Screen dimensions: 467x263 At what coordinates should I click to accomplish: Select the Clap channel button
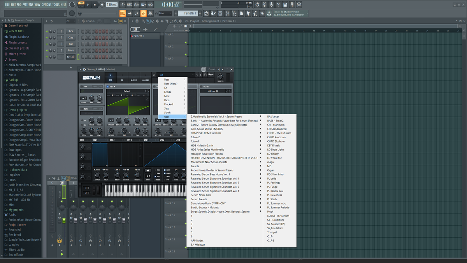pyautogui.click(x=70, y=38)
